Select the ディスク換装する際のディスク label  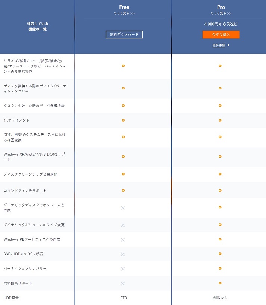[35, 88]
